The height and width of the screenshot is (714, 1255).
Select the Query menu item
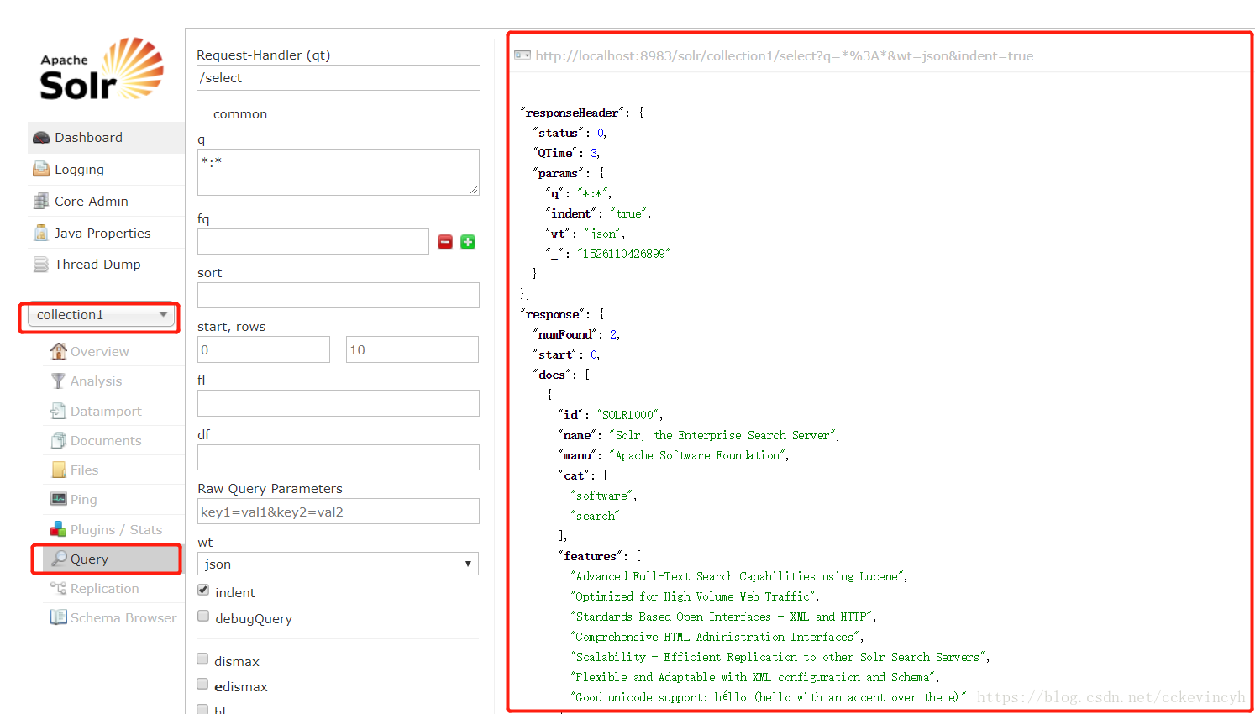[112, 559]
